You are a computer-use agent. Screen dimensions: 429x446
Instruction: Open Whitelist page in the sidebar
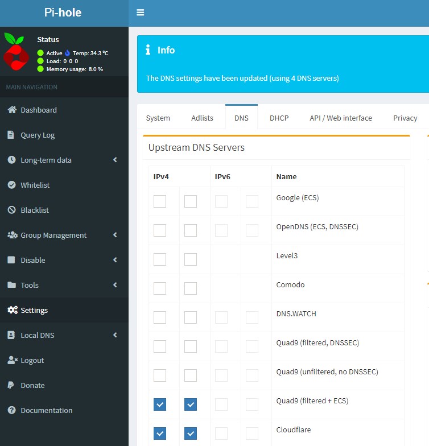(64, 185)
